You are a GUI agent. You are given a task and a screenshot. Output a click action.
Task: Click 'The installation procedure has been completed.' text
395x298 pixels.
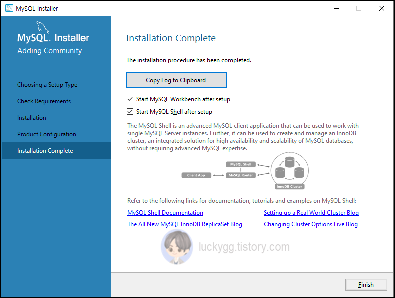[189, 60]
